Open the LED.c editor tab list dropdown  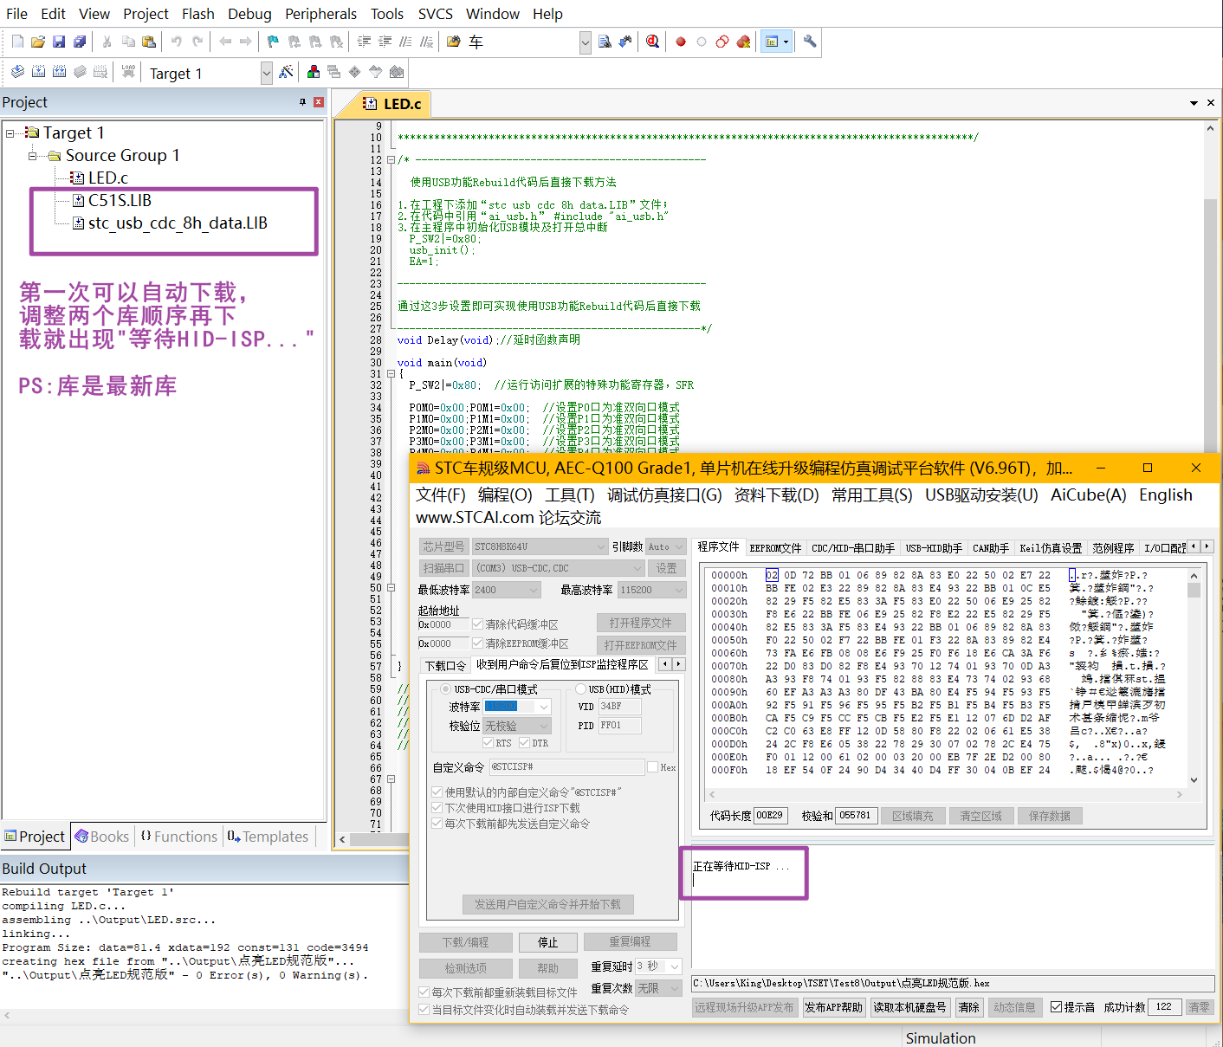click(x=1194, y=103)
